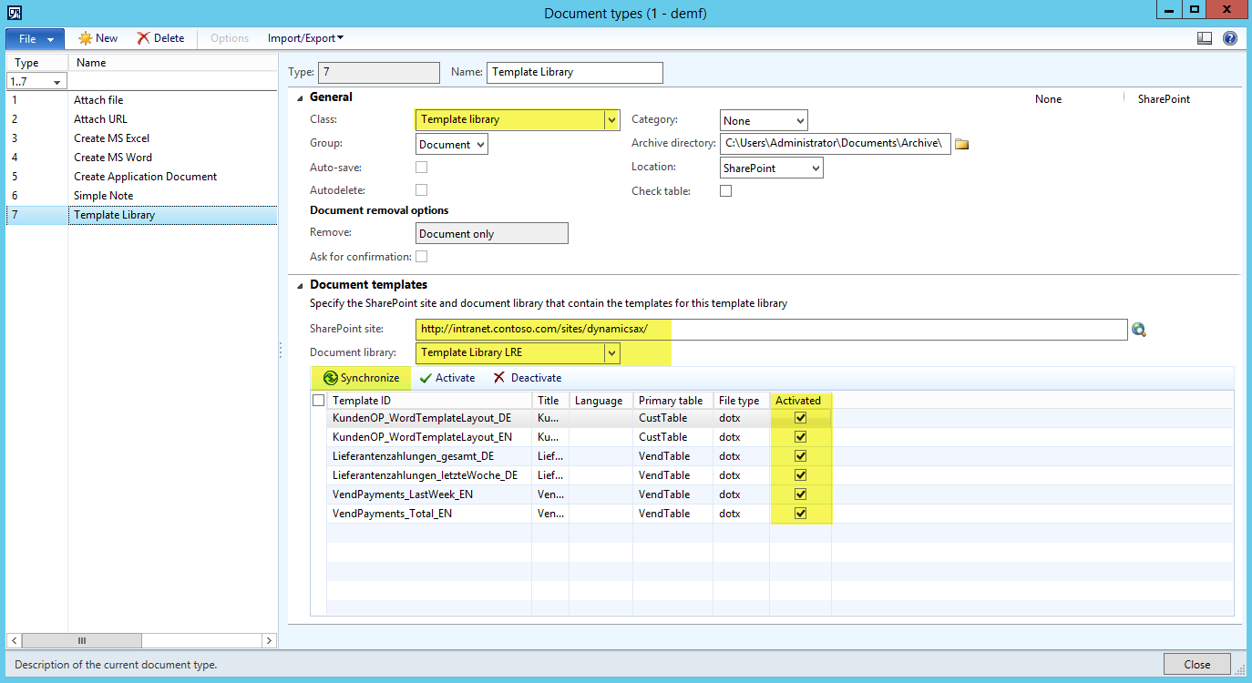Click the Help question mark icon

[1229, 38]
